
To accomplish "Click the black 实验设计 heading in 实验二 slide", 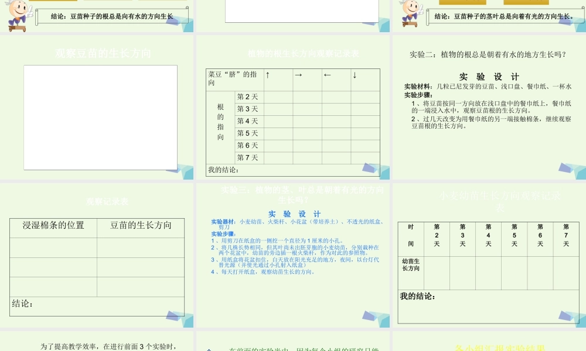I will (x=489, y=77).
